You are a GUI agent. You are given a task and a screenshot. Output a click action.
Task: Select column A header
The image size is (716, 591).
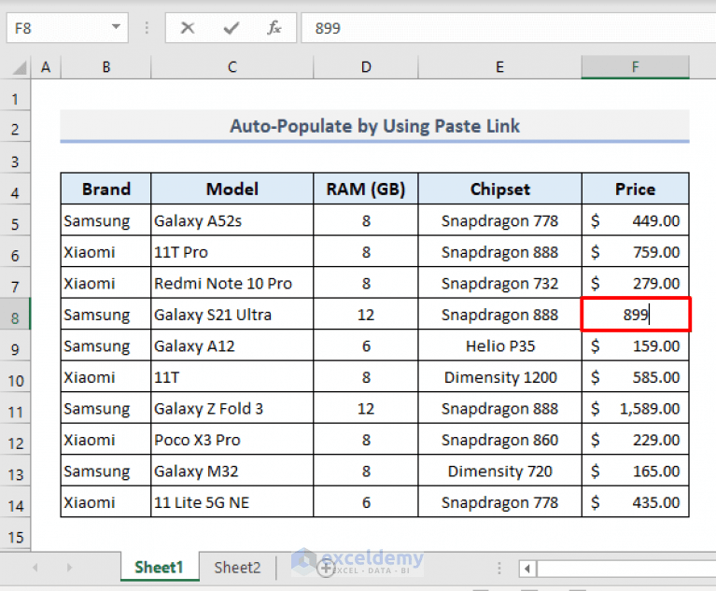tap(46, 67)
